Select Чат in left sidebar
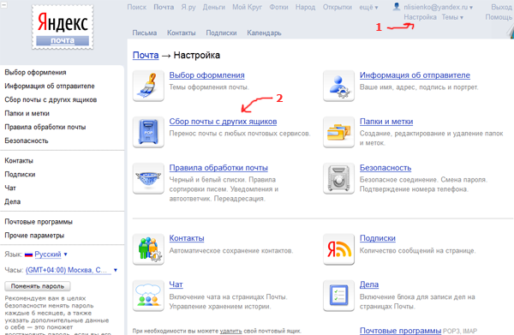 (x=10, y=188)
